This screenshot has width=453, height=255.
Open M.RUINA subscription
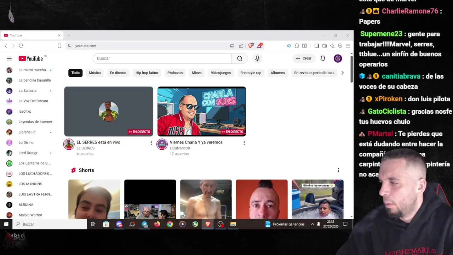29,205
